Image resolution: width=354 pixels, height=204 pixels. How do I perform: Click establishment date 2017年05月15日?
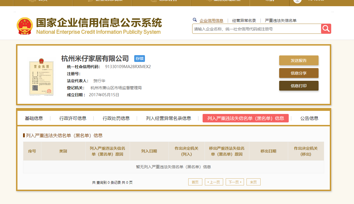click(x=104, y=95)
